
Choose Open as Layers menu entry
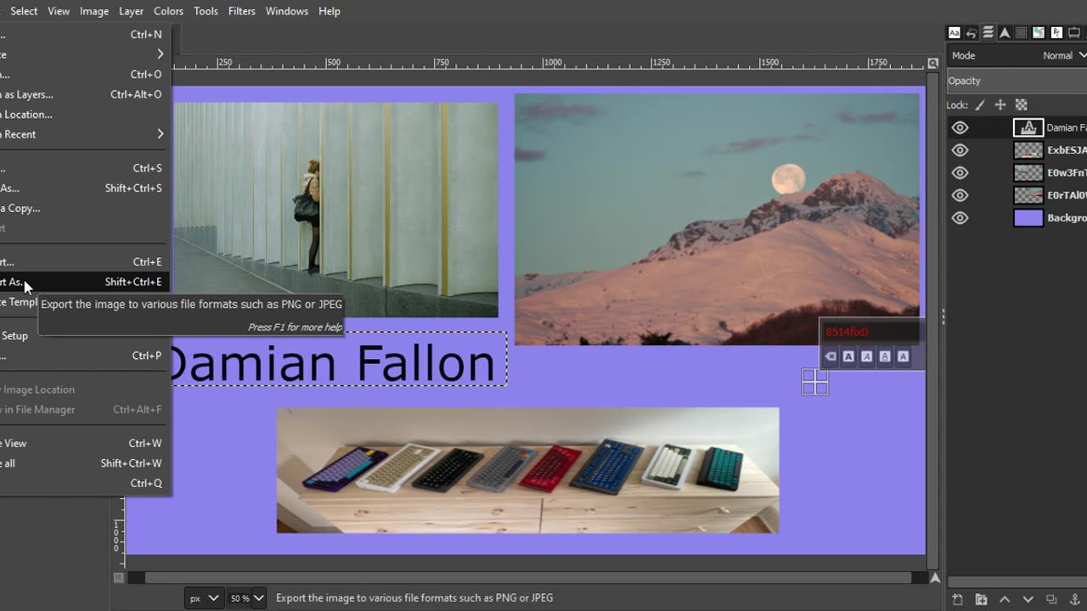coord(85,94)
